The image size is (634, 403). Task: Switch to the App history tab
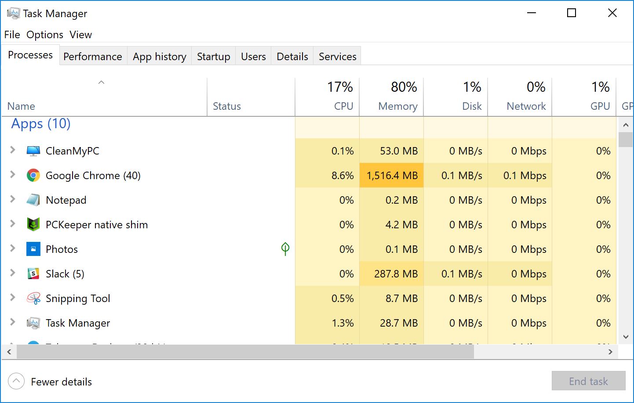pos(160,57)
